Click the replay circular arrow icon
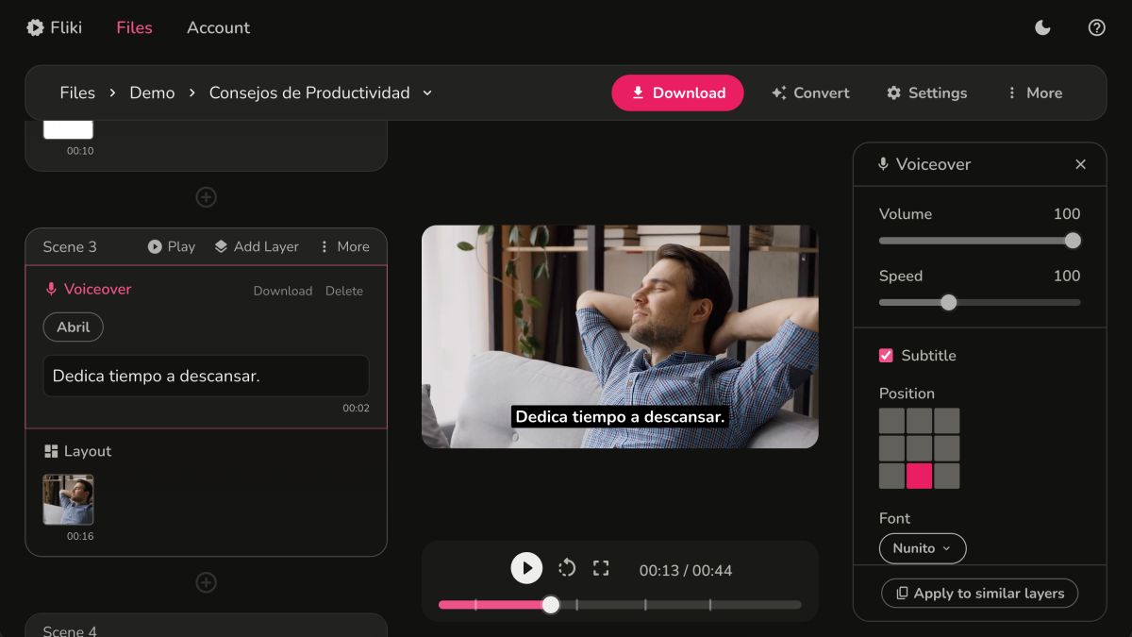Viewport: 1132px width, 637px height. pos(567,568)
